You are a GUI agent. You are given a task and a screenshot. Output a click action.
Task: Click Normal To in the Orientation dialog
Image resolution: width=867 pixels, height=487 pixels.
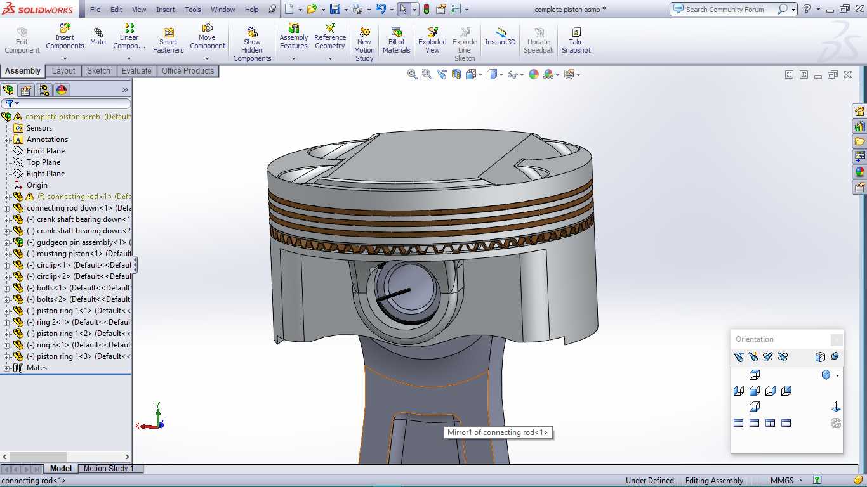pos(836,406)
